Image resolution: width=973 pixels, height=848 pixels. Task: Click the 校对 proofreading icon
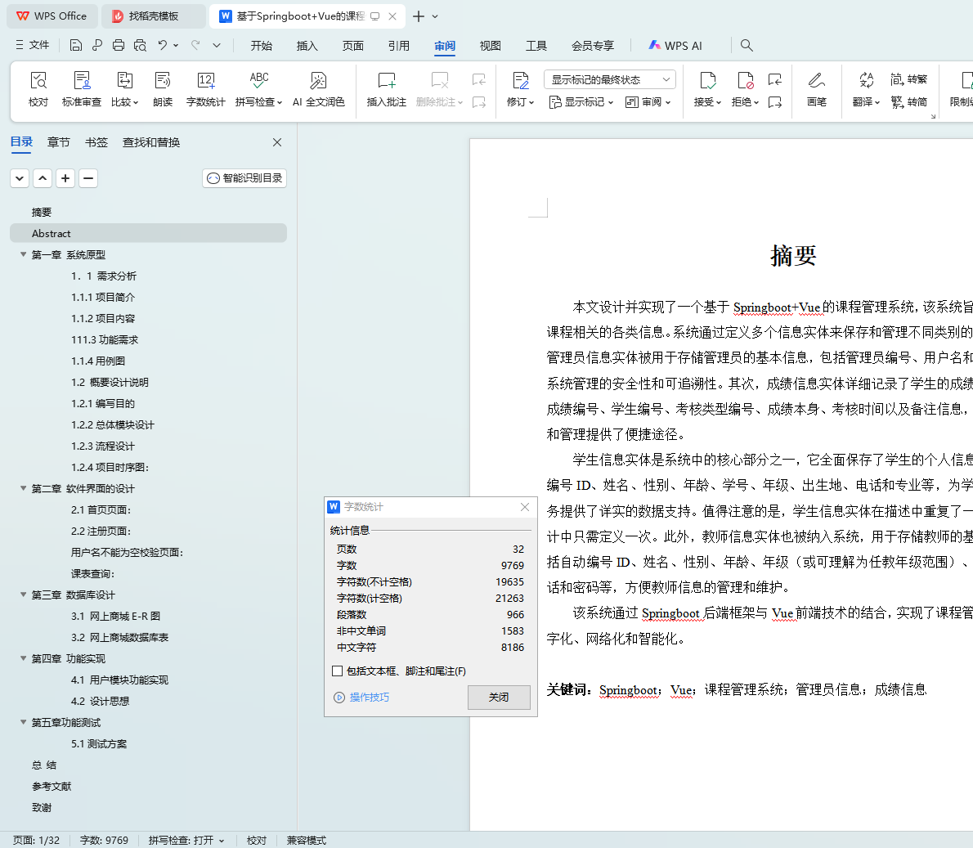(38, 89)
